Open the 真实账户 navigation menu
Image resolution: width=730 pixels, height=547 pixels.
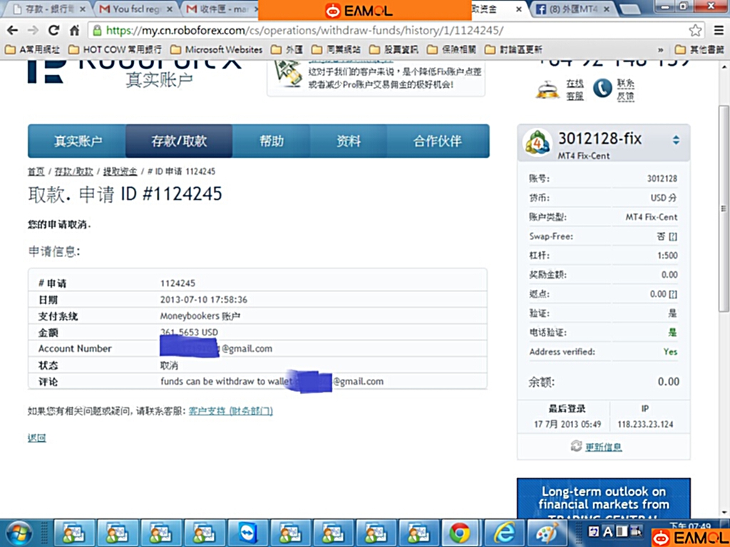pos(77,141)
